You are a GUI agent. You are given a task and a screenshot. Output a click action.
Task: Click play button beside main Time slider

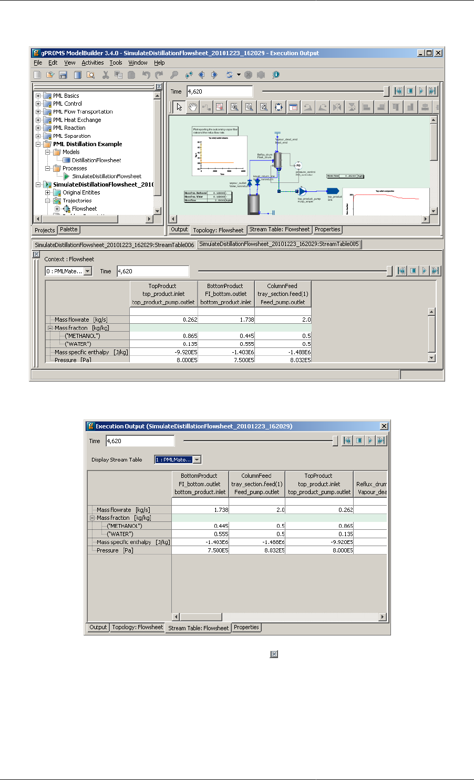421,91
